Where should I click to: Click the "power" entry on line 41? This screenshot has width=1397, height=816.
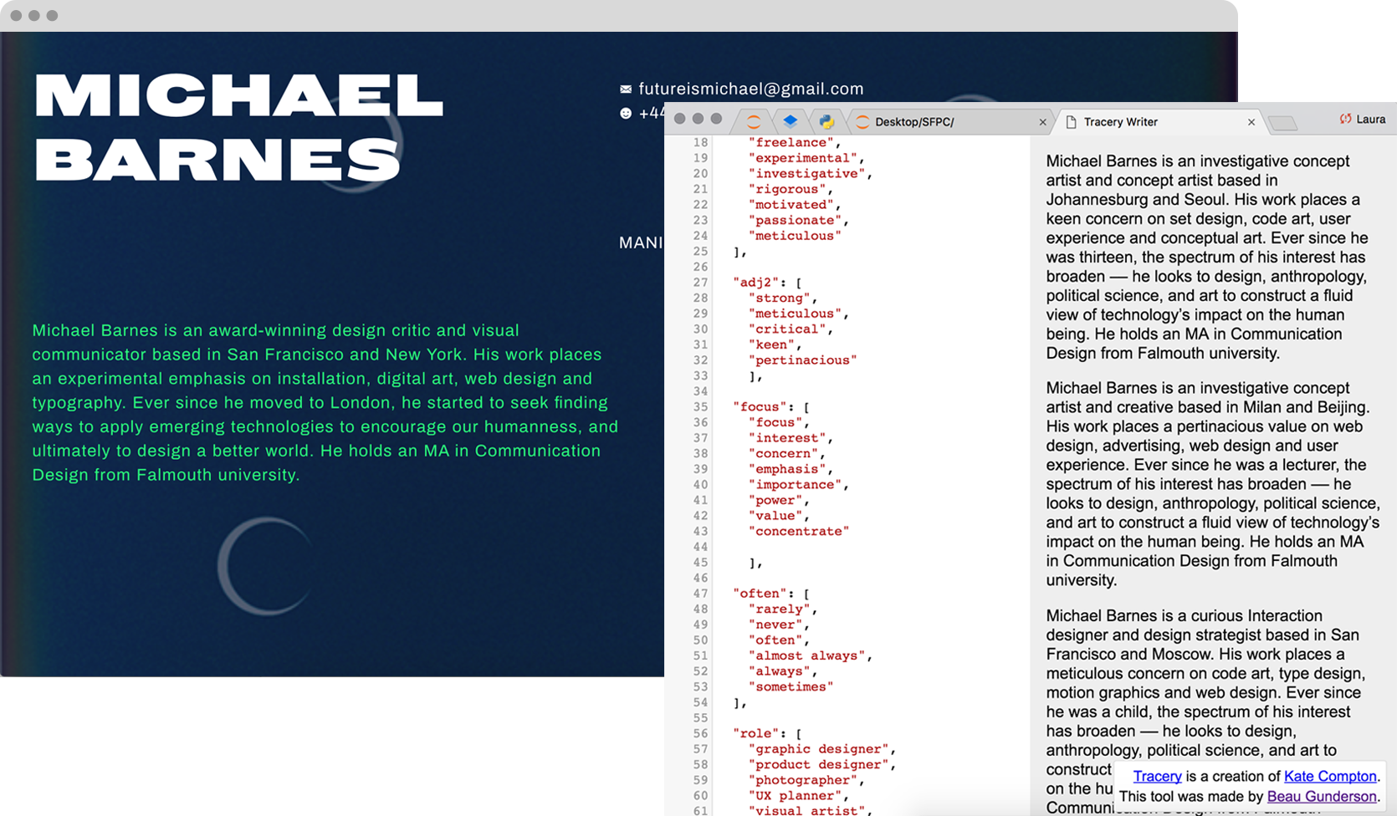click(x=775, y=501)
